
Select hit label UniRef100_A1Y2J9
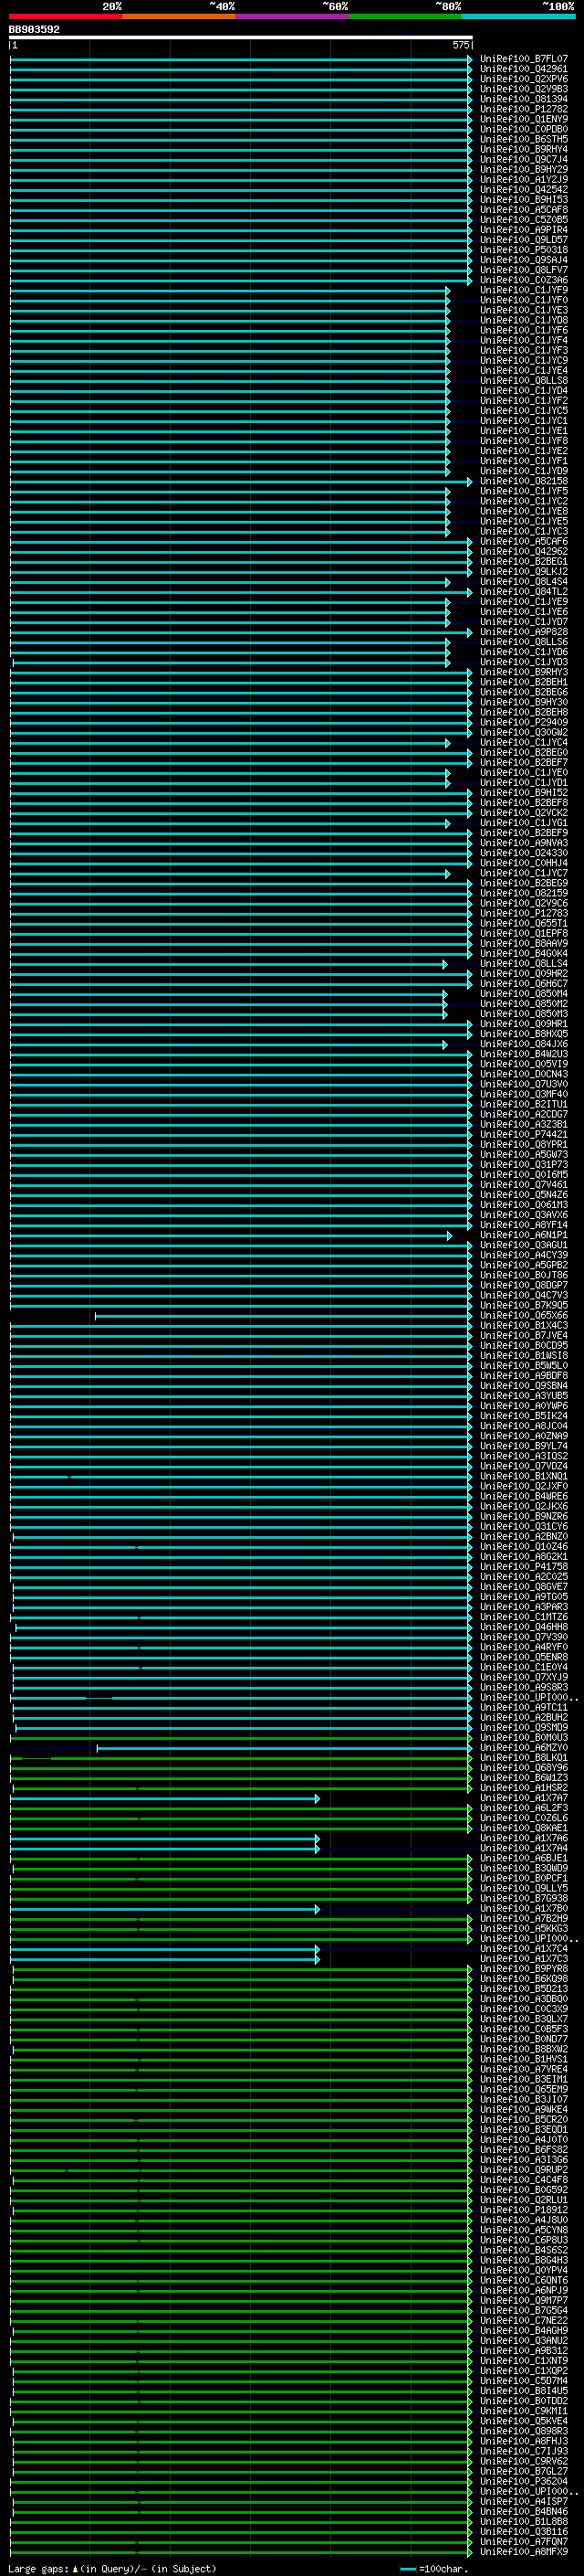coord(523,179)
